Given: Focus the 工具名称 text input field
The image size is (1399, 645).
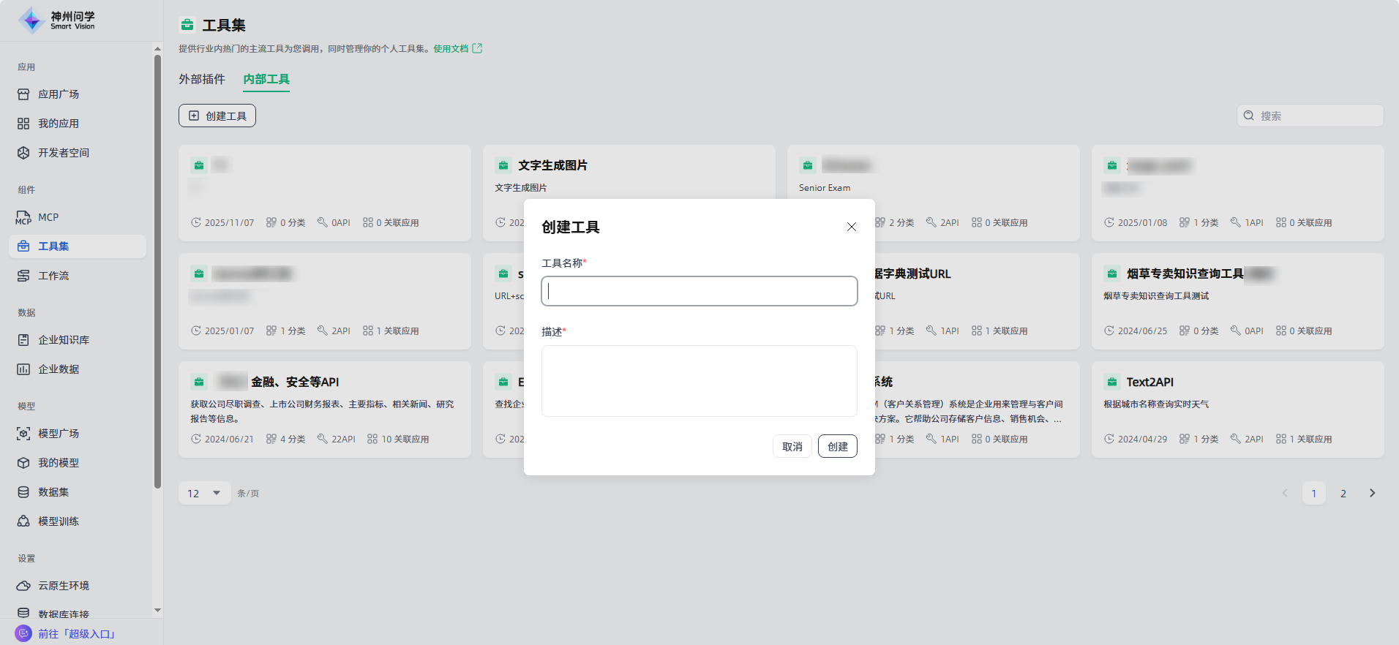Looking at the screenshot, I should (x=699, y=291).
